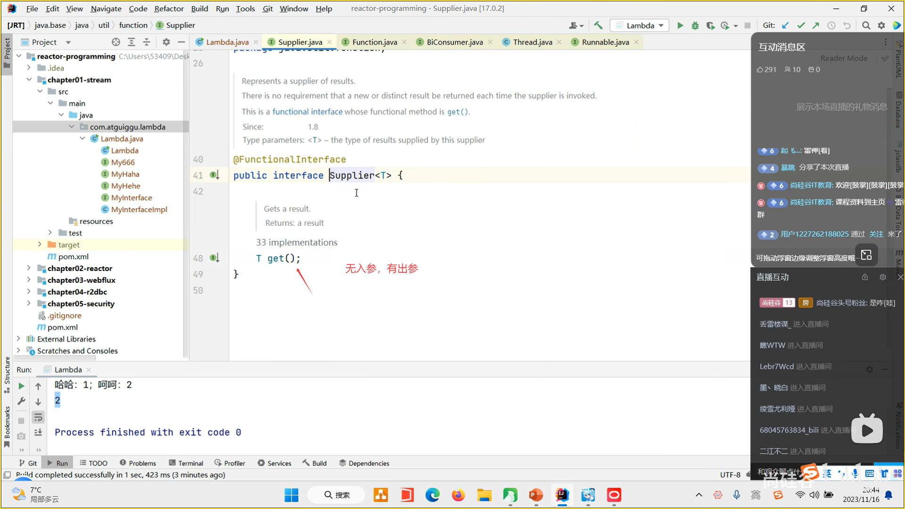Click the Select Opened File target icon

[116, 42]
